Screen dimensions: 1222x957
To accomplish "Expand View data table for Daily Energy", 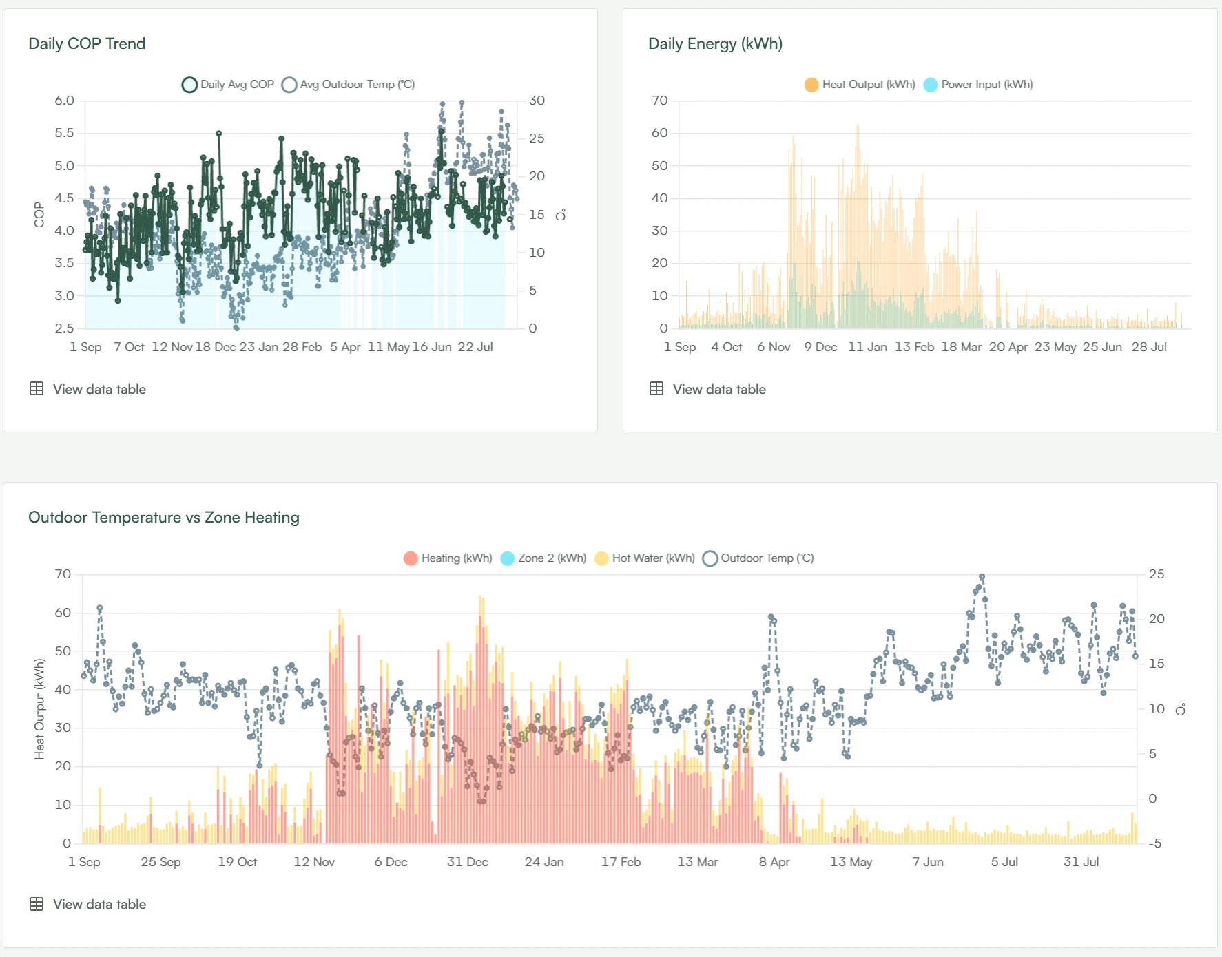I will pyautogui.click(x=719, y=389).
